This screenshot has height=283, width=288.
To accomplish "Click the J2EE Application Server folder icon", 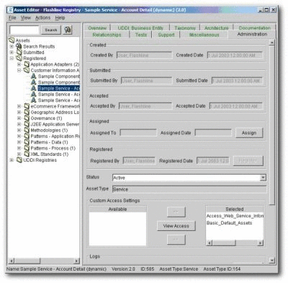I will (x=27, y=124).
